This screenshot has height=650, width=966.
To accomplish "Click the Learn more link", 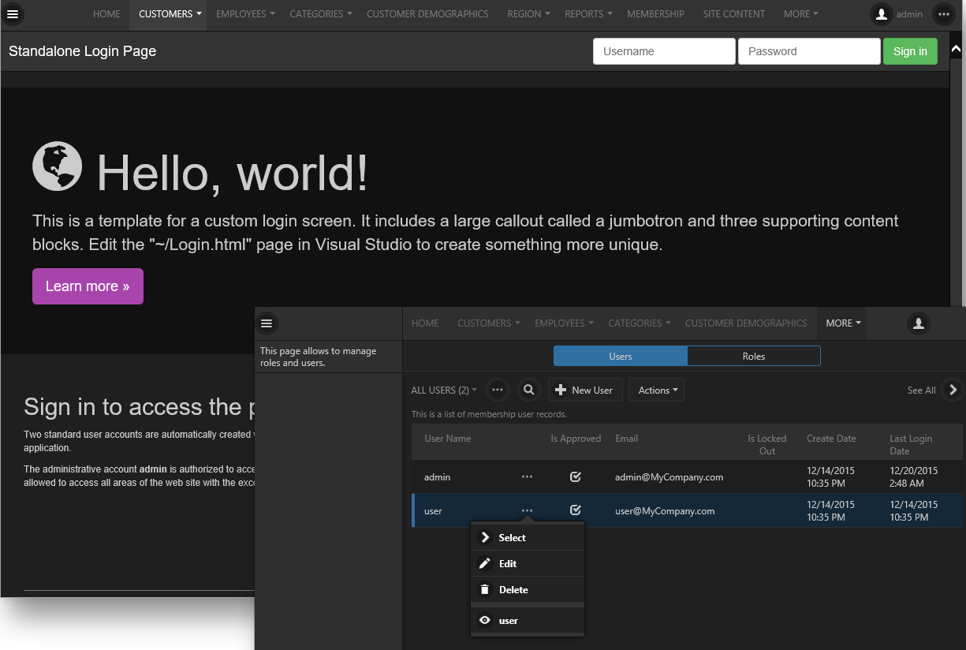I will (88, 286).
